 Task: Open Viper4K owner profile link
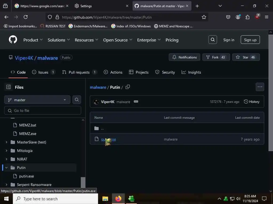point(24,58)
